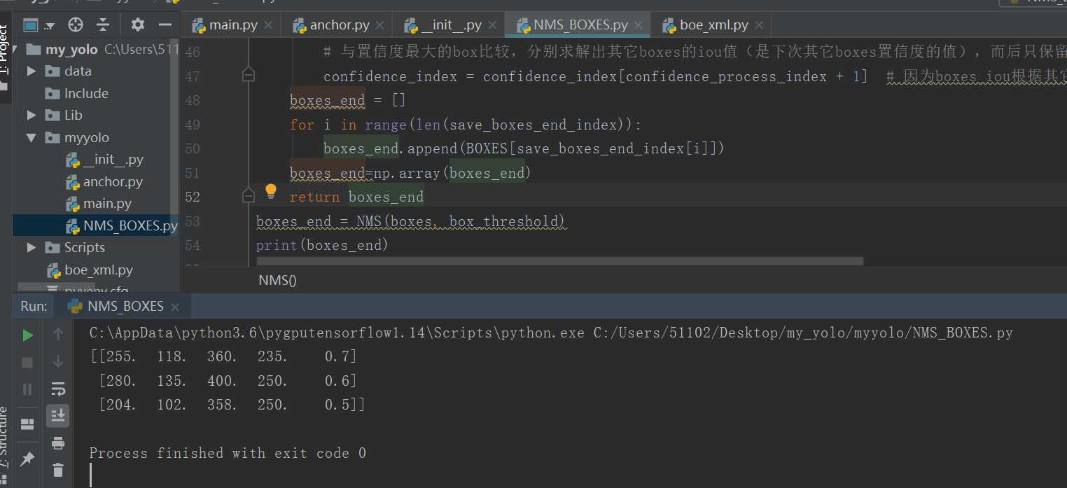1067x488 pixels.
Task: Hide the Project tool window via minus icon
Action: coord(165,25)
